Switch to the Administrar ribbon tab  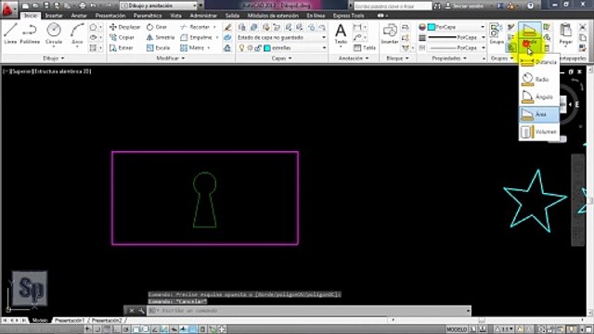(203, 16)
